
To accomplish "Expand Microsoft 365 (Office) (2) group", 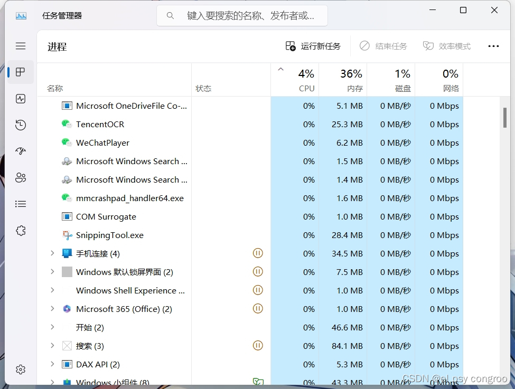I will [x=52, y=309].
